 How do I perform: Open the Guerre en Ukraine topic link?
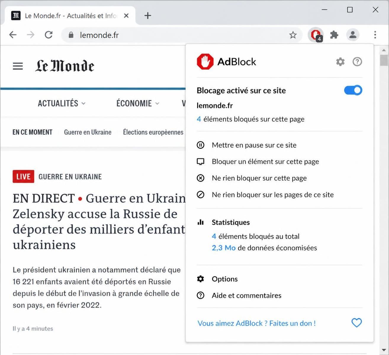(88, 132)
